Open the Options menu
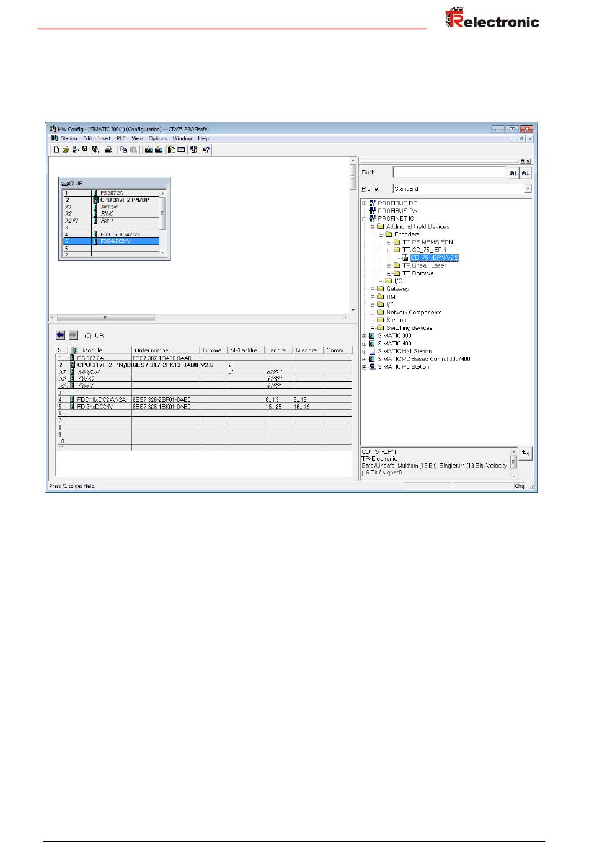The width and height of the screenshot is (589, 860). 157,139
